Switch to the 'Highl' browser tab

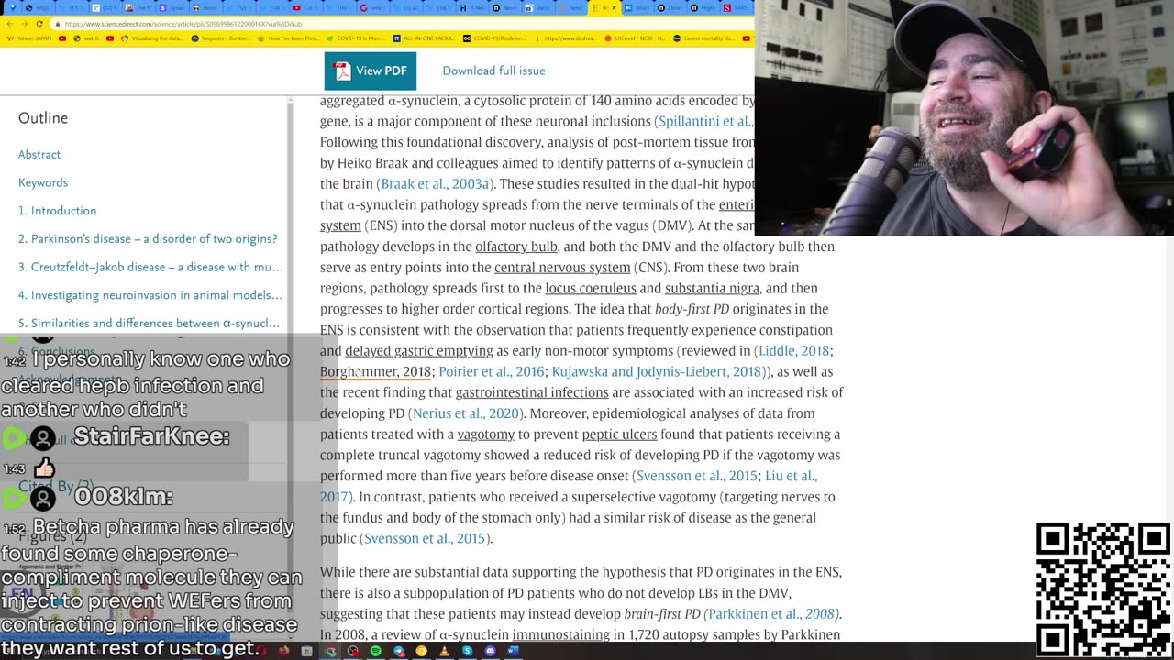point(705,8)
